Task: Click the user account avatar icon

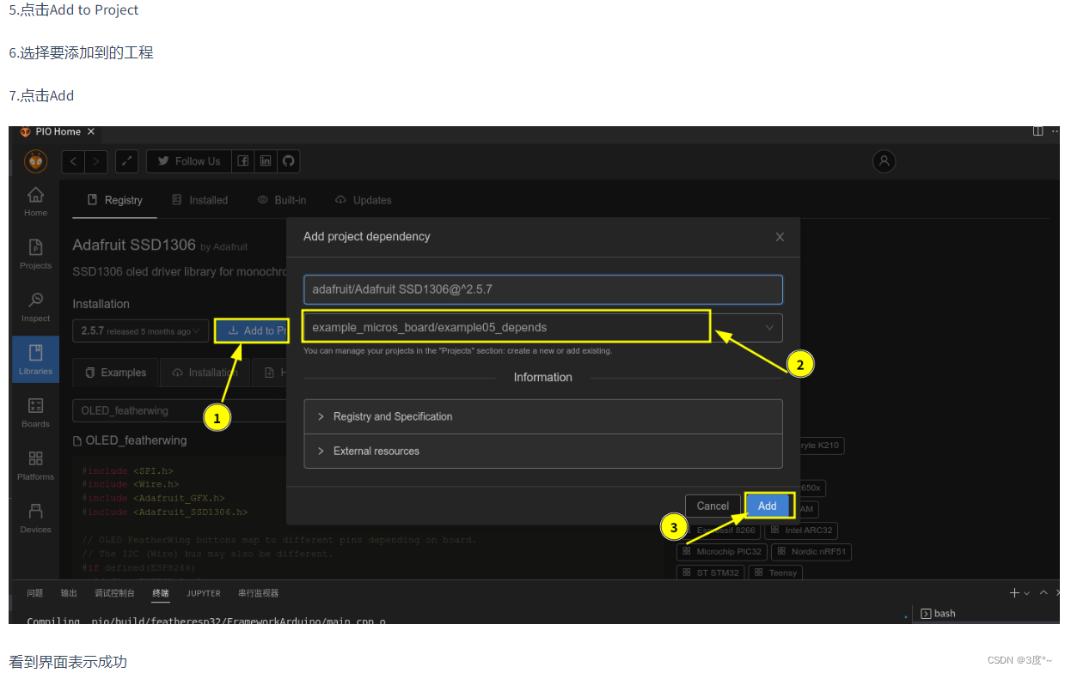Action: [884, 161]
